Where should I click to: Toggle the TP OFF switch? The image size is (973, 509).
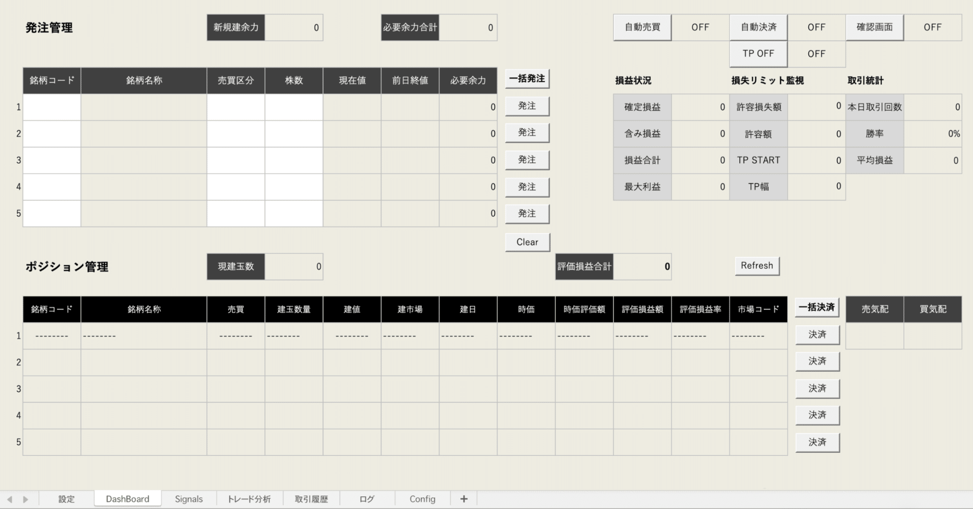(758, 54)
